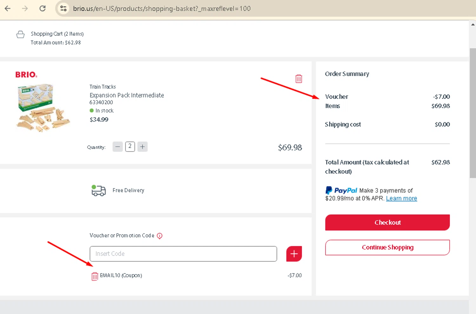Select the quantity field showing 2

click(x=130, y=147)
